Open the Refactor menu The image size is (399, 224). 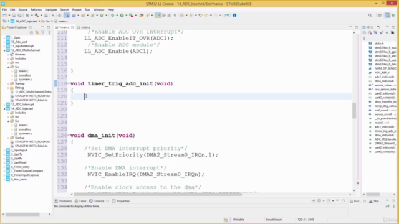pyautogui.click(x=36, y=10)
